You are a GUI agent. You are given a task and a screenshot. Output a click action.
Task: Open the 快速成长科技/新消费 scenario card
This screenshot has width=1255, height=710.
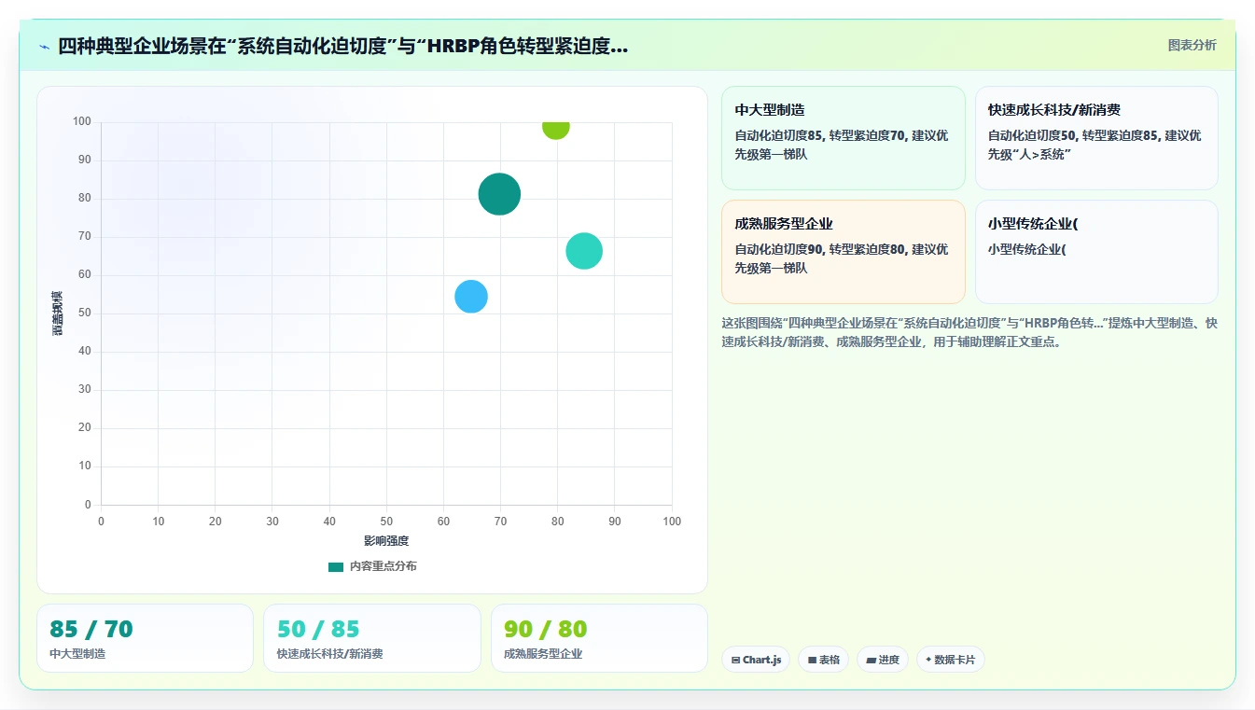click(1096, 138)
